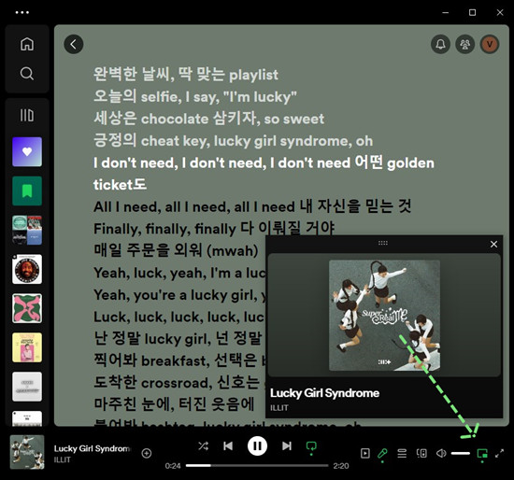Image resolution: width=514 pixels, height=480 pixels.
Task: Jump to lyric line "완벽한 날씨, 딱 맞는 playlist"
Action: (186, 75)
